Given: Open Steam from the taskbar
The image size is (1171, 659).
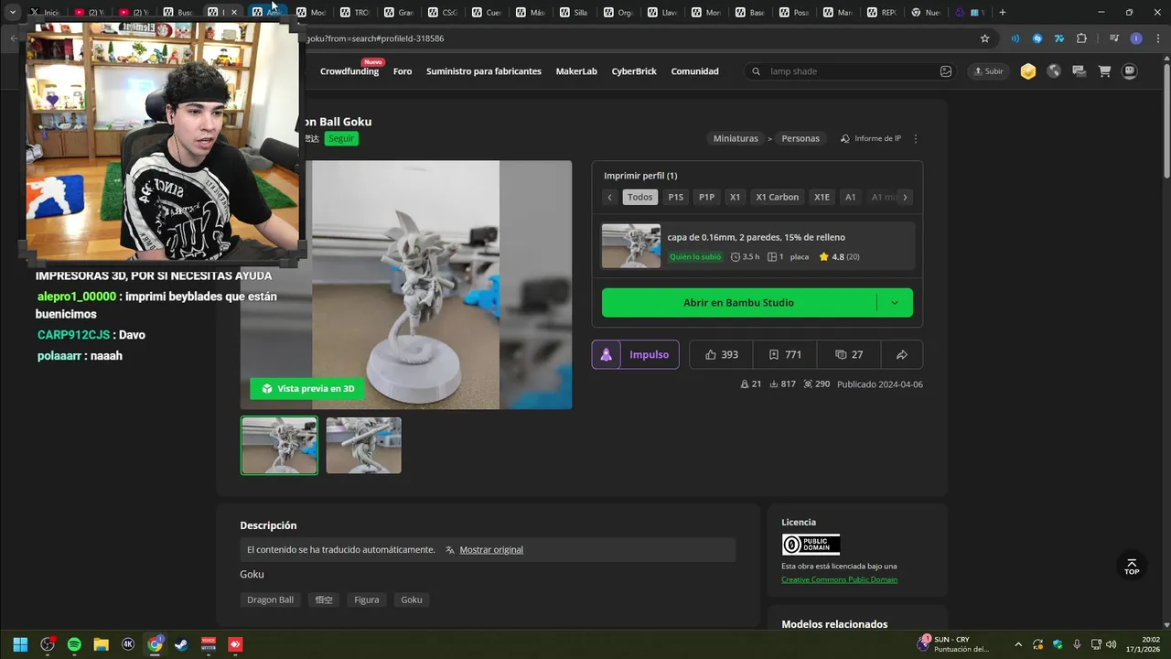Looking at the screenshot, I should coord(181,644).
